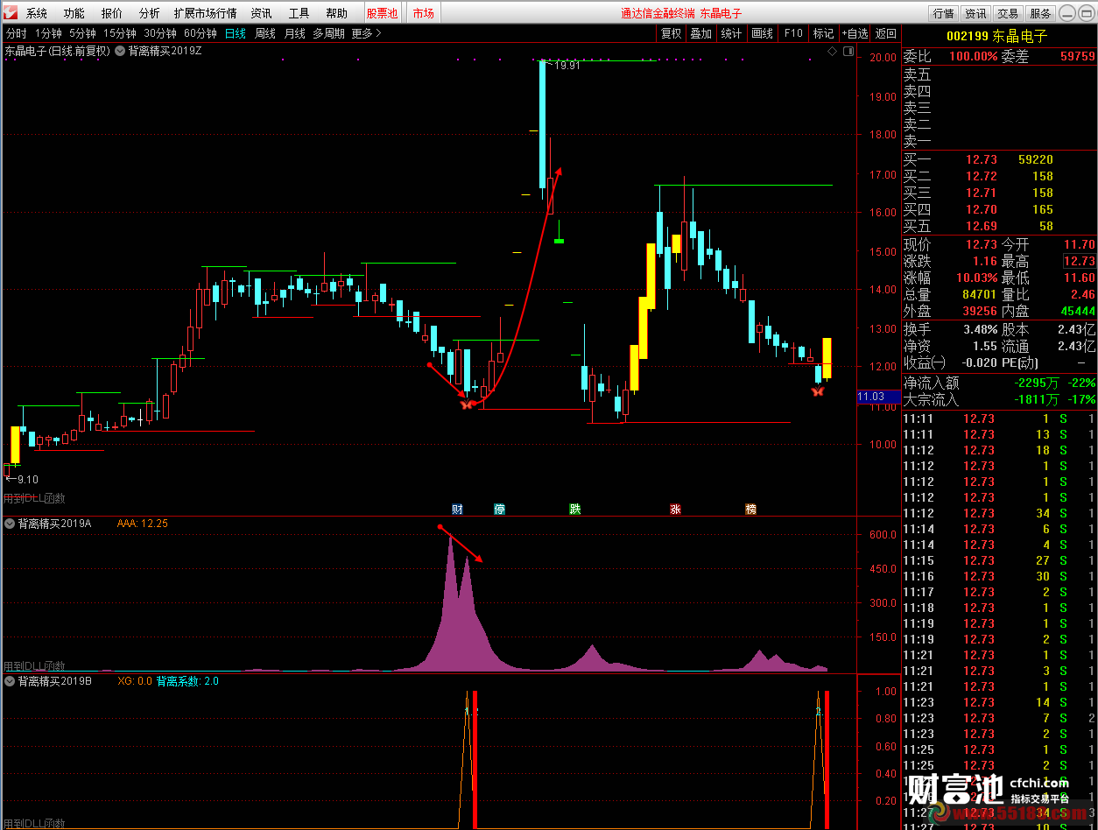Click the 最高 value 12.73 in the red box
Image resolution: width=1098 pixels, height=830 pixels.
click(1079, 261)
